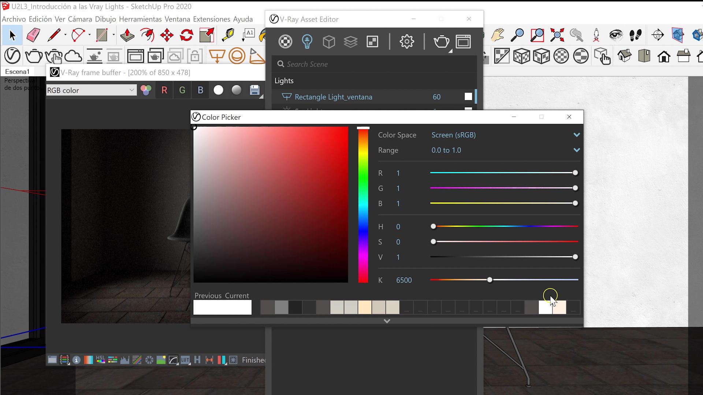The height and width of the screenshot is (395, 703).
Task: Toggle the green channel in frame buffer
Action: pos(182,90)
